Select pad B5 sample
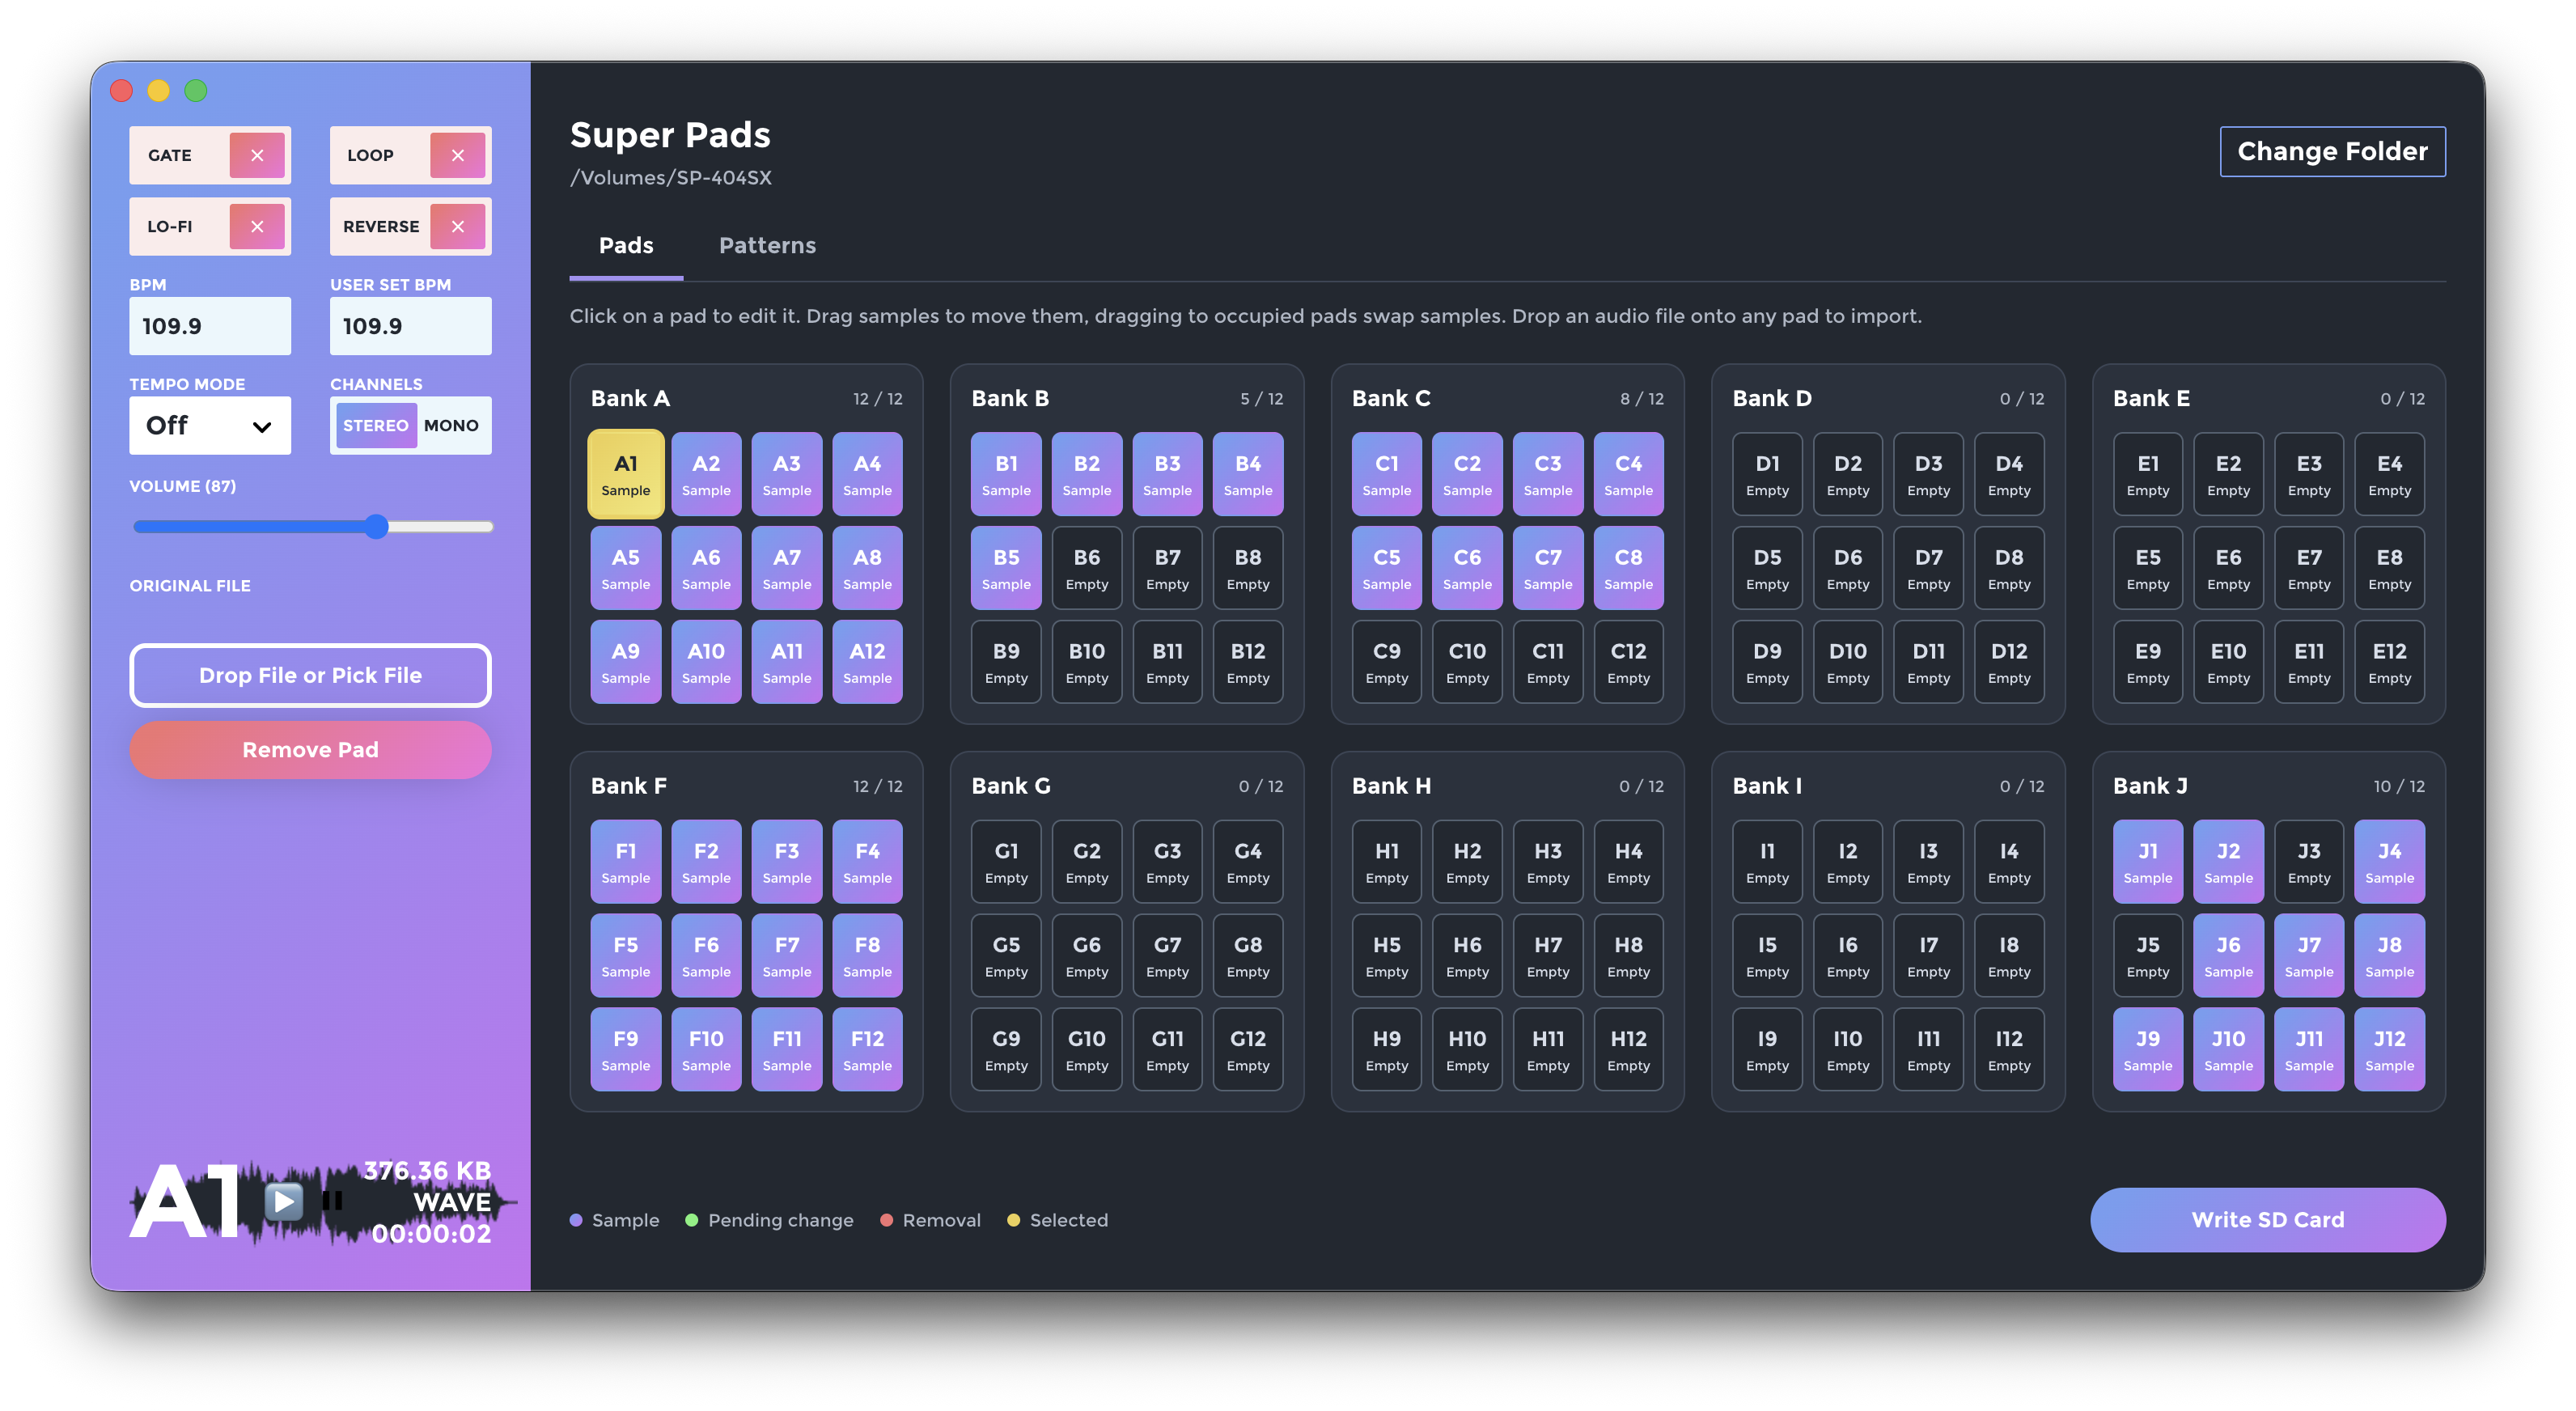Image resolution: width=2576 pixels, height=1411 pixels. (1006, 568)
